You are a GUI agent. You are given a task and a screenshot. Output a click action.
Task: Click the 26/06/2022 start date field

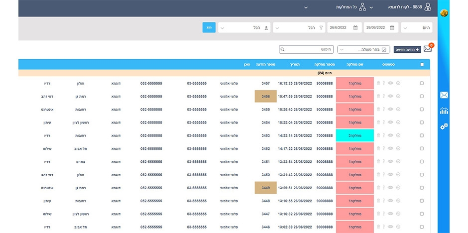click(381, 27)
